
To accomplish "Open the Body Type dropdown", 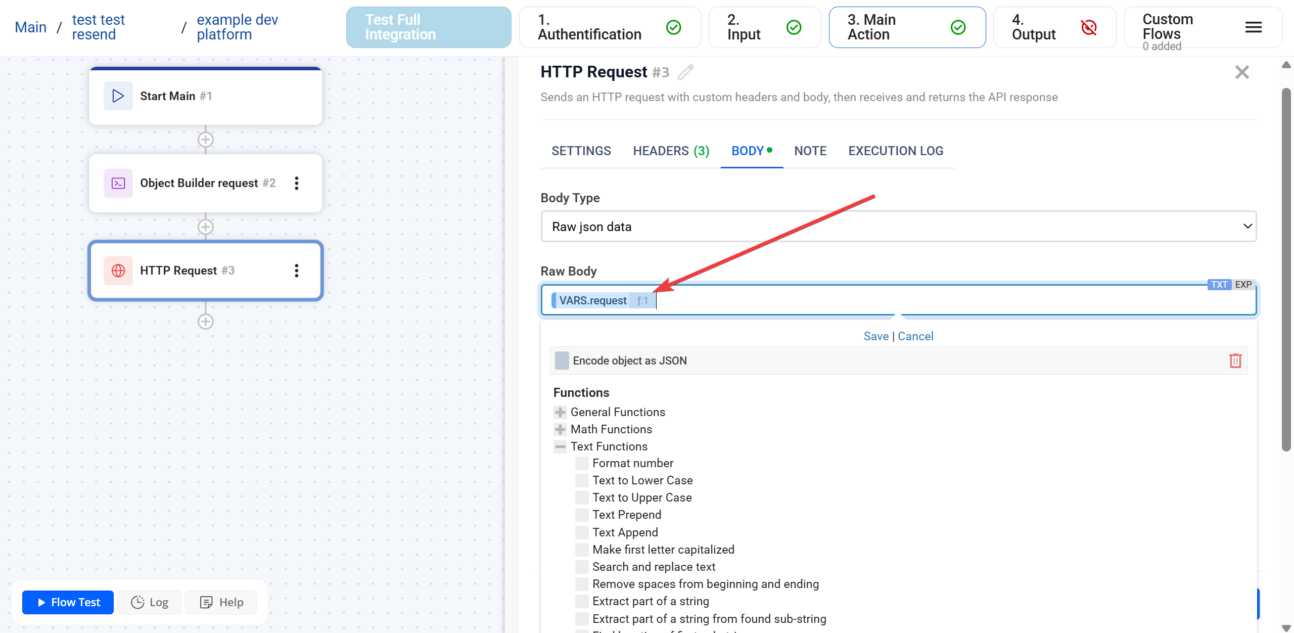I will (898, 227).
